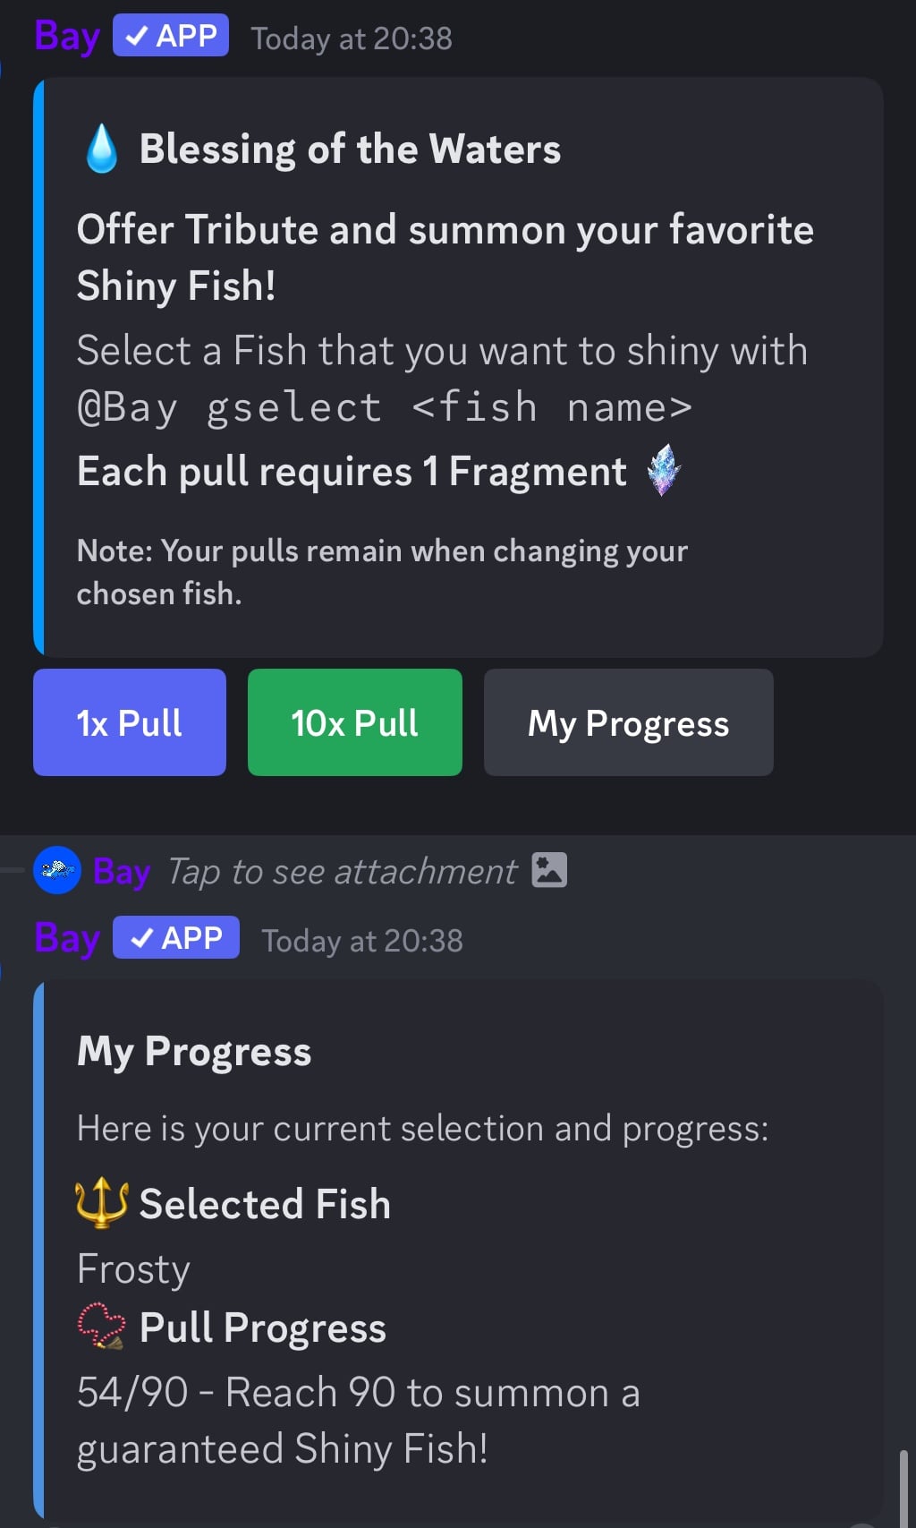Tap 'Tap to see attachment' reply text

click(342, 872)
